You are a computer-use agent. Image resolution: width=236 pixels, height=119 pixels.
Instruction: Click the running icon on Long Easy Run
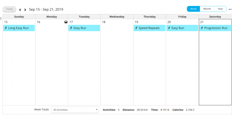click(6, 28)
